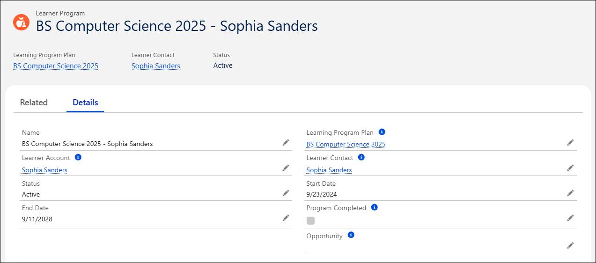Screen dimensions: 596x263
Task: Show help info for Opportunity
Action: tap(351, 235)
